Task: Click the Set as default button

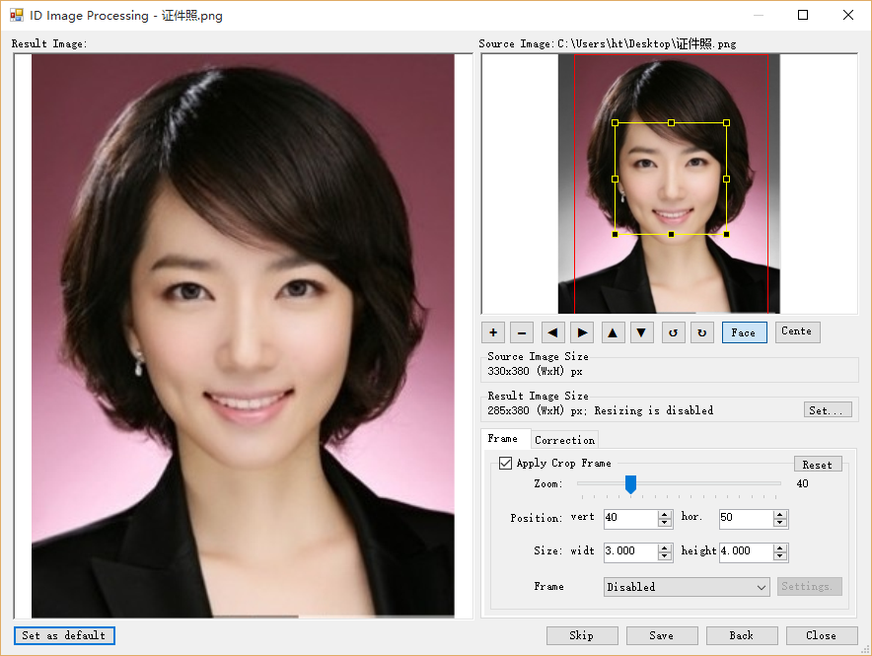Action: (64, 635)
